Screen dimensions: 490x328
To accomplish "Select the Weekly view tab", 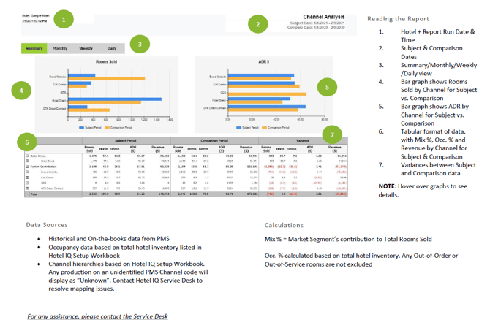I will point(86,48).
